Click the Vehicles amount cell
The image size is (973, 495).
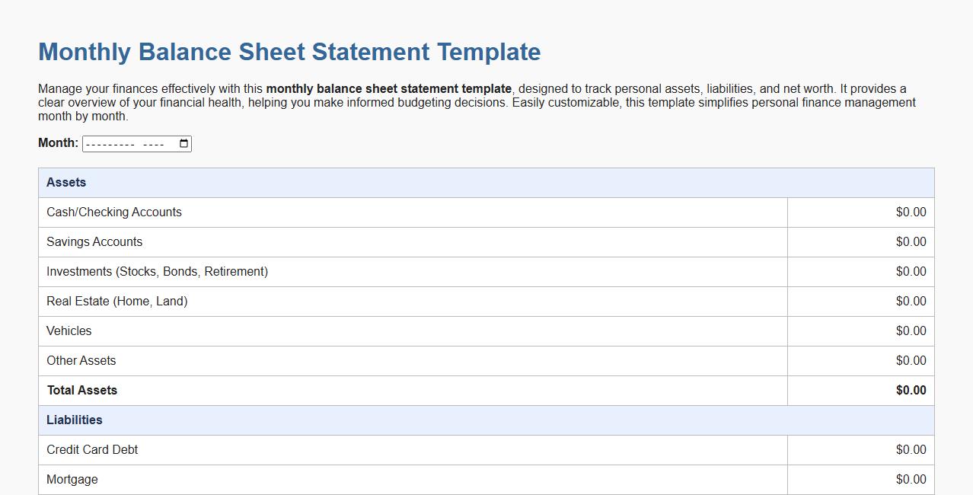(860, 331)
